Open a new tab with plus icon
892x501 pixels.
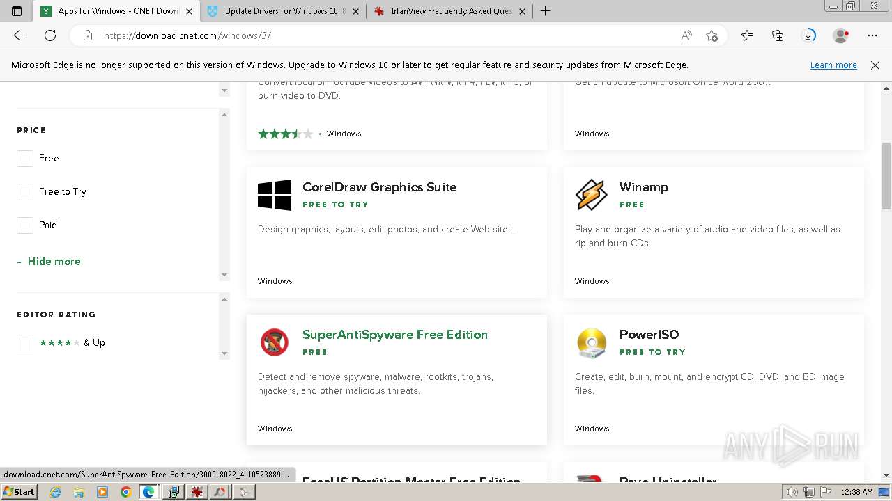pos(545,11)
